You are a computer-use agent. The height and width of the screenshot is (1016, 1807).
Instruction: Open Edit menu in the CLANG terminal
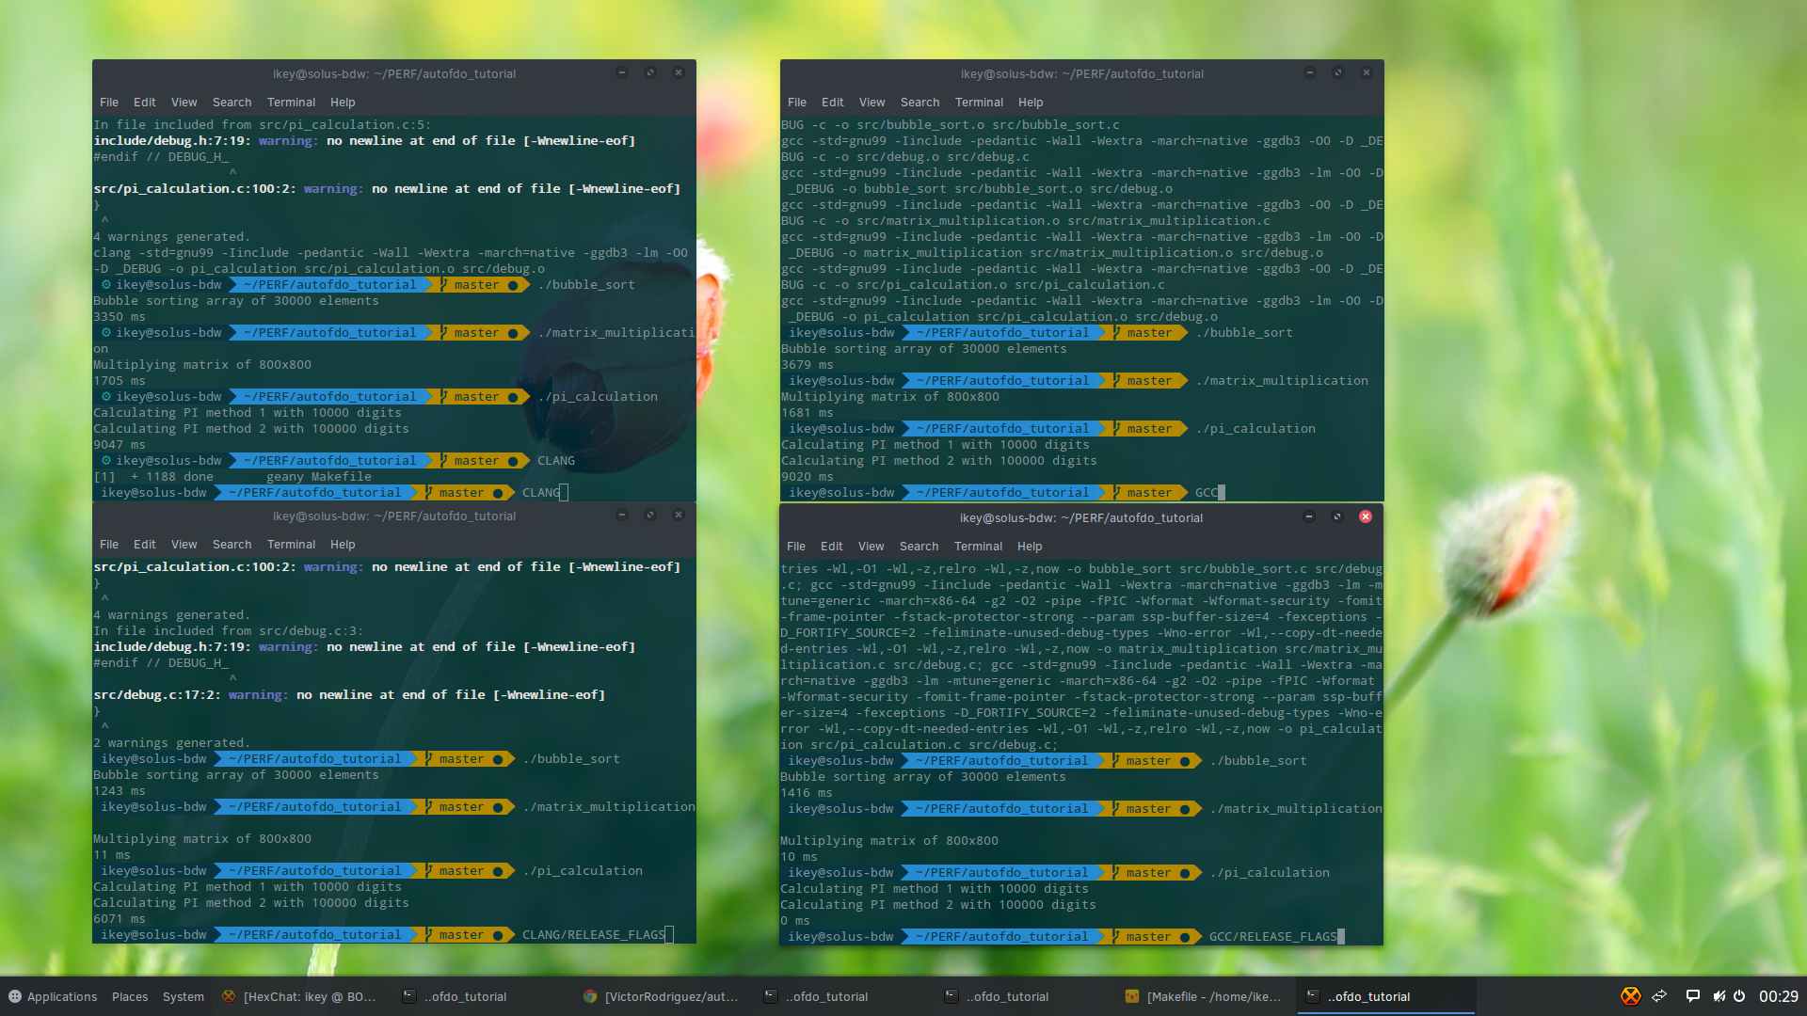[144, 103]
